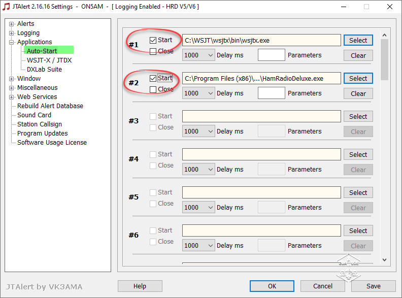Open the #2 Delay ms dropdown
402x298 pixels.
tap(198, 93)
